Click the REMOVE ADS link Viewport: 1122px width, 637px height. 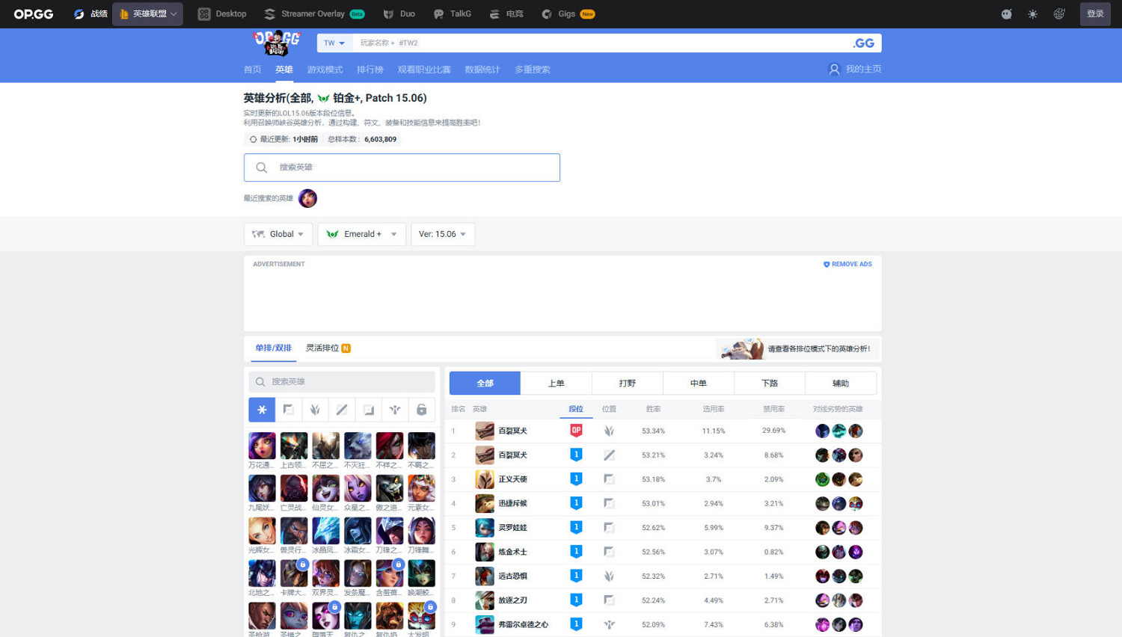click(847, 264)
